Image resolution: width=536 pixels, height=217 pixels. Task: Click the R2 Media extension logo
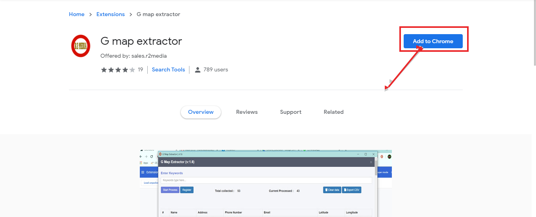pyautogui.click(x=81, y=46)
